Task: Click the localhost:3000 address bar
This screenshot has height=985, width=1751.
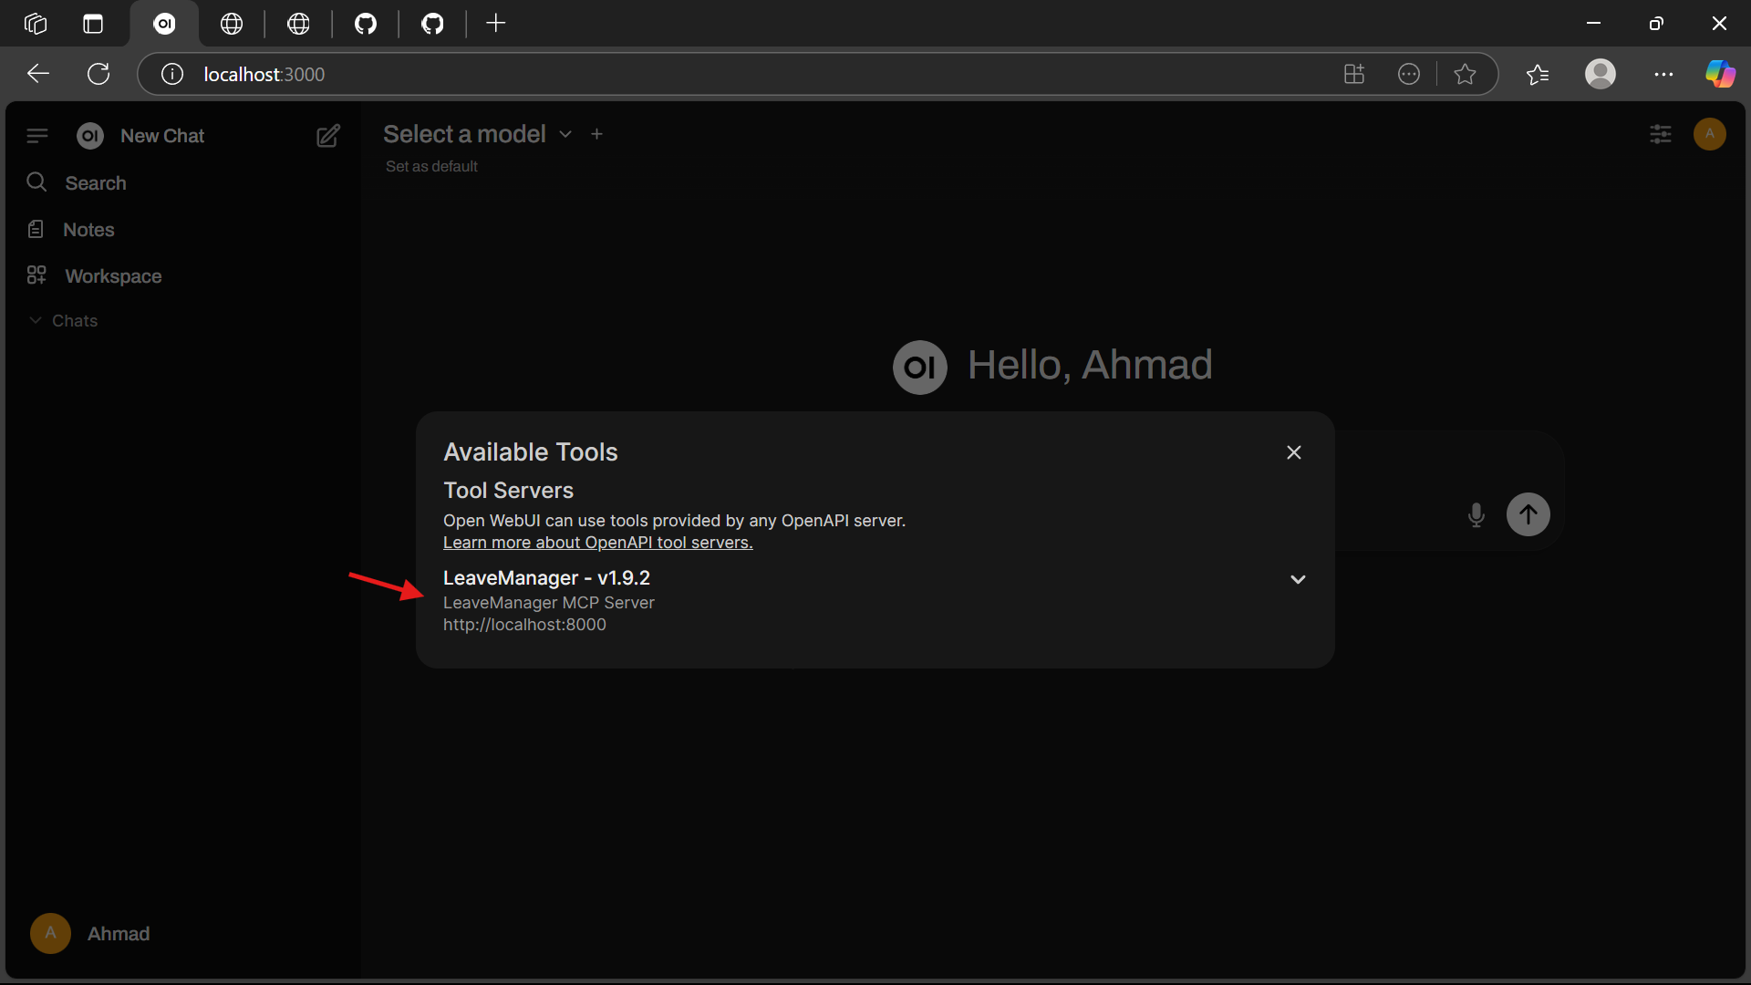Action: [x=730, y=74]
